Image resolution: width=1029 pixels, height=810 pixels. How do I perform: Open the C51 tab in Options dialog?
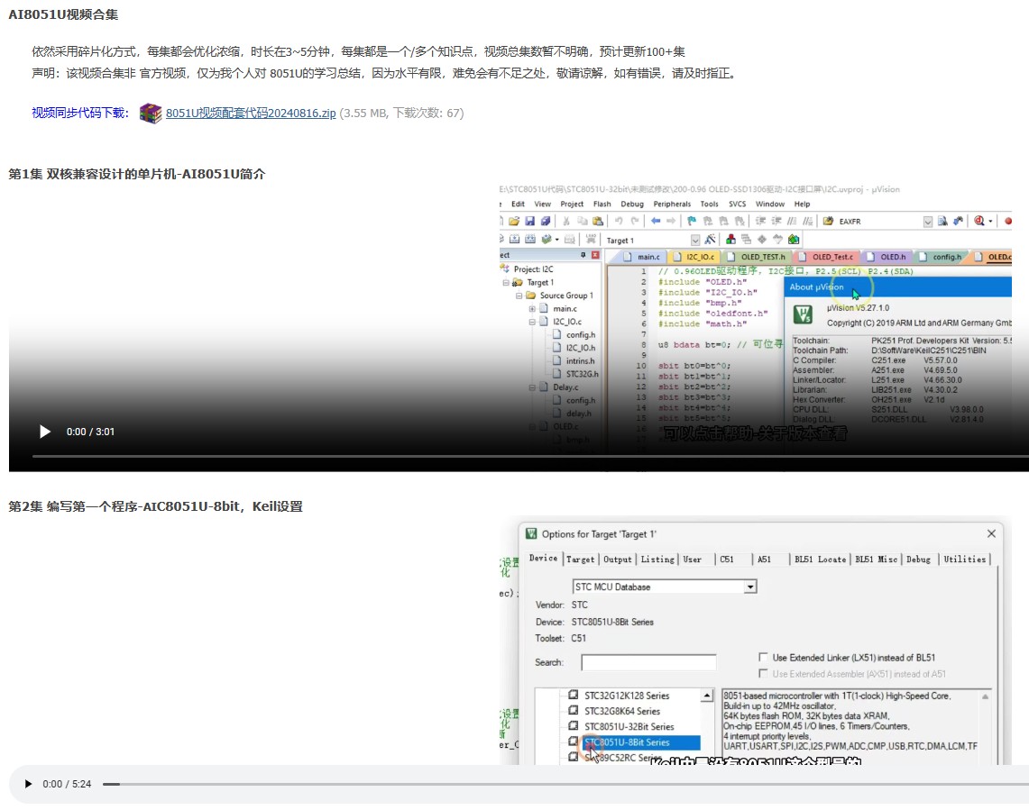click(x=727, y=560)
